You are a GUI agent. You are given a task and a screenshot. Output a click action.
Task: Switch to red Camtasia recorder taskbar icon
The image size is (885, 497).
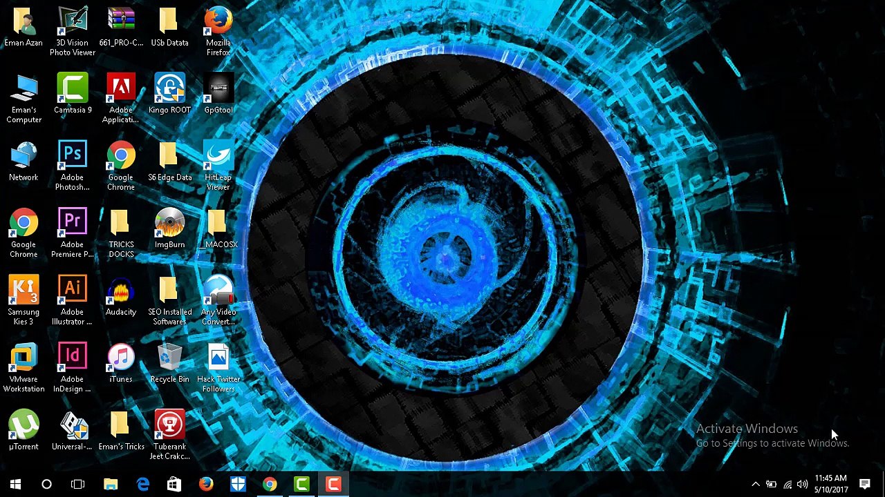pyautogui.click(x=333, y=484)
